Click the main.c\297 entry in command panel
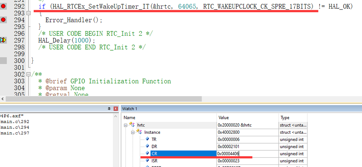362x167 pixels. click(x=15, y=133)
